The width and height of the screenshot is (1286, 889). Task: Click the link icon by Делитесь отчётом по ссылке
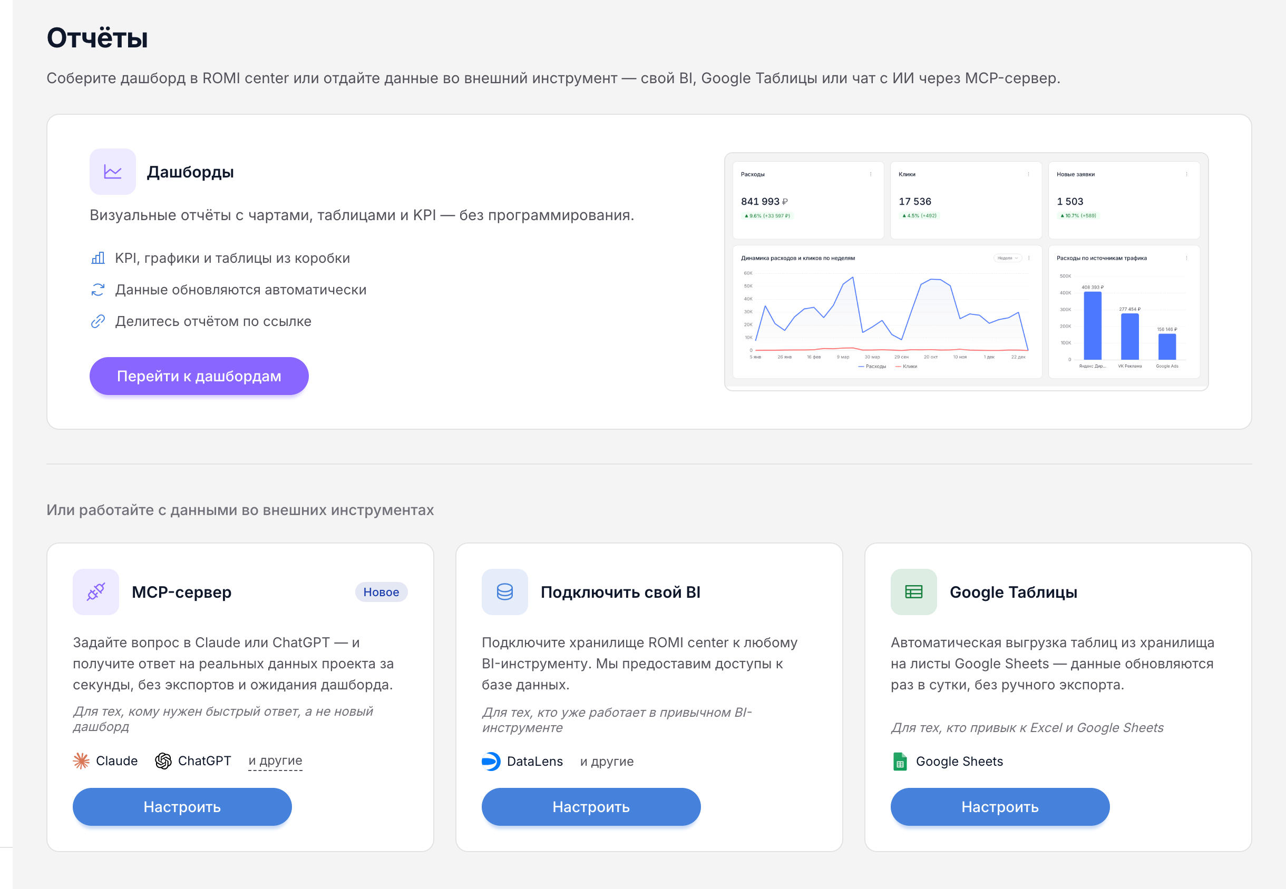click(98, 321)
